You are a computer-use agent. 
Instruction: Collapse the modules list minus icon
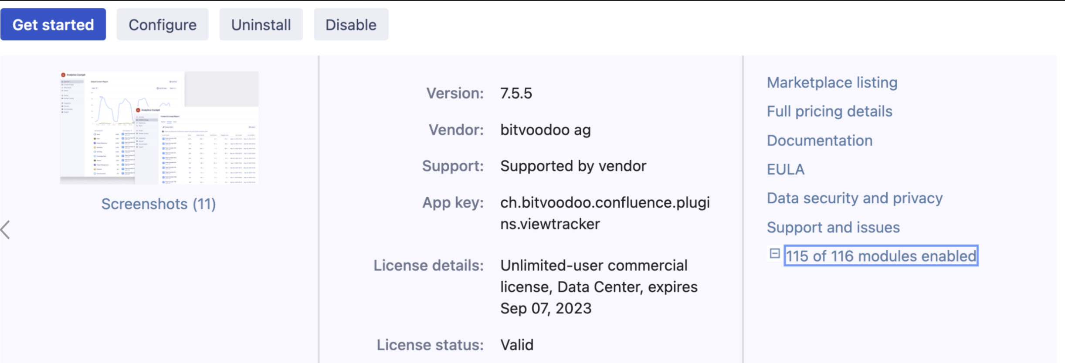point(774,253)
